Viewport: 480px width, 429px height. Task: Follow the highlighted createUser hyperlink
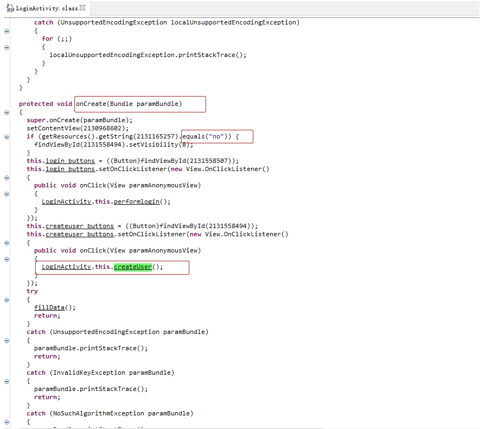point(133,266)
